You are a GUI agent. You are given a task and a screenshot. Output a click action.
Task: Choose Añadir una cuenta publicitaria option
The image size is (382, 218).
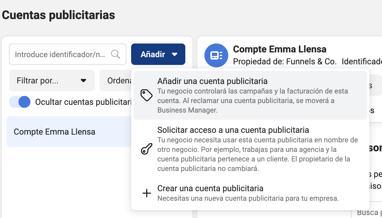(x=250, y=95)
